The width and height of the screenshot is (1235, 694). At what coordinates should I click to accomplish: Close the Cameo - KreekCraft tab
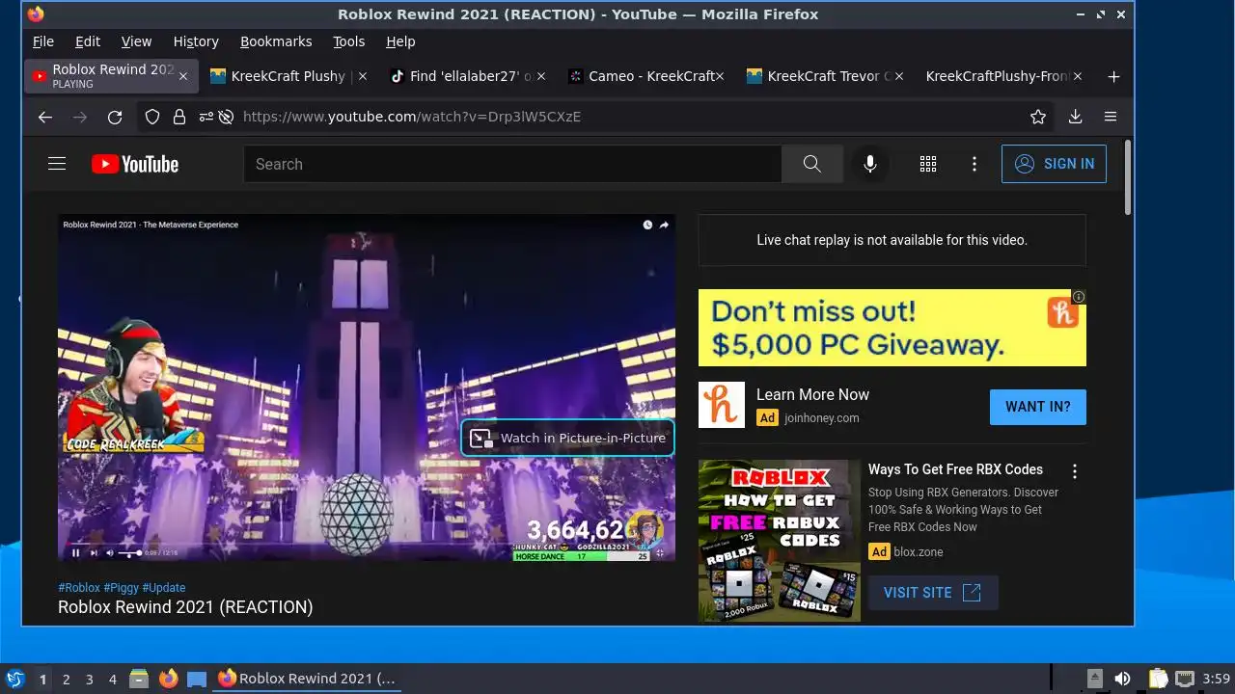click(x=719, y=76)
